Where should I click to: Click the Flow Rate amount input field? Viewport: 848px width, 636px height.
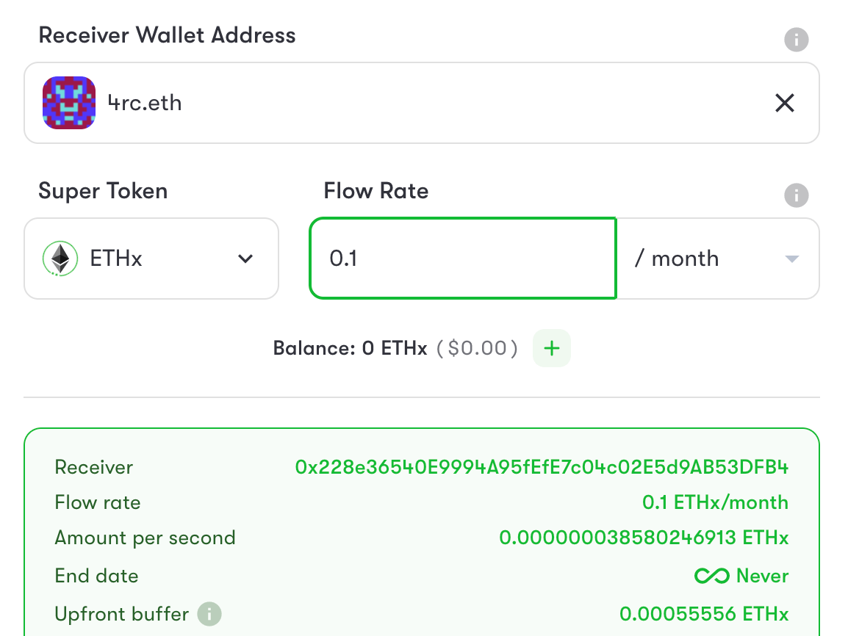[x=463, y=259]
